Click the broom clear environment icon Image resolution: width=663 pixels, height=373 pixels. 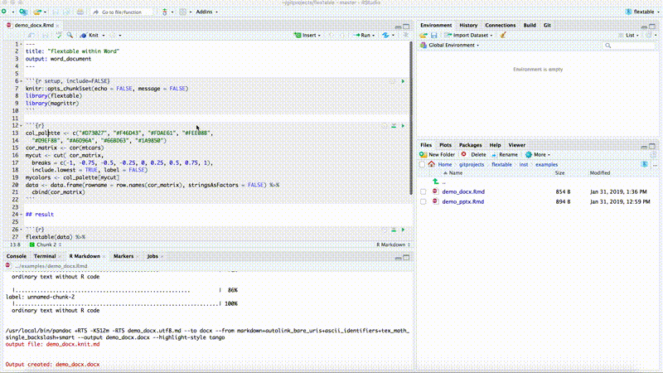503,35
